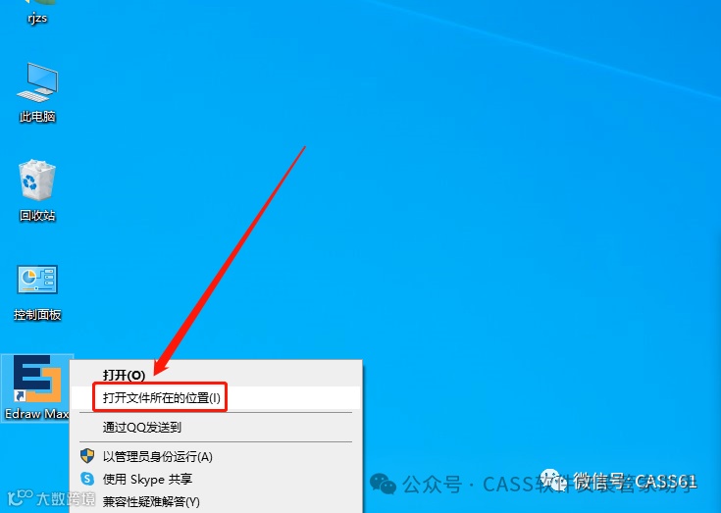Click the shortcut arrow overlay on Edraw Max
Screen dimensions: 721x513
(x=20, y=395)
